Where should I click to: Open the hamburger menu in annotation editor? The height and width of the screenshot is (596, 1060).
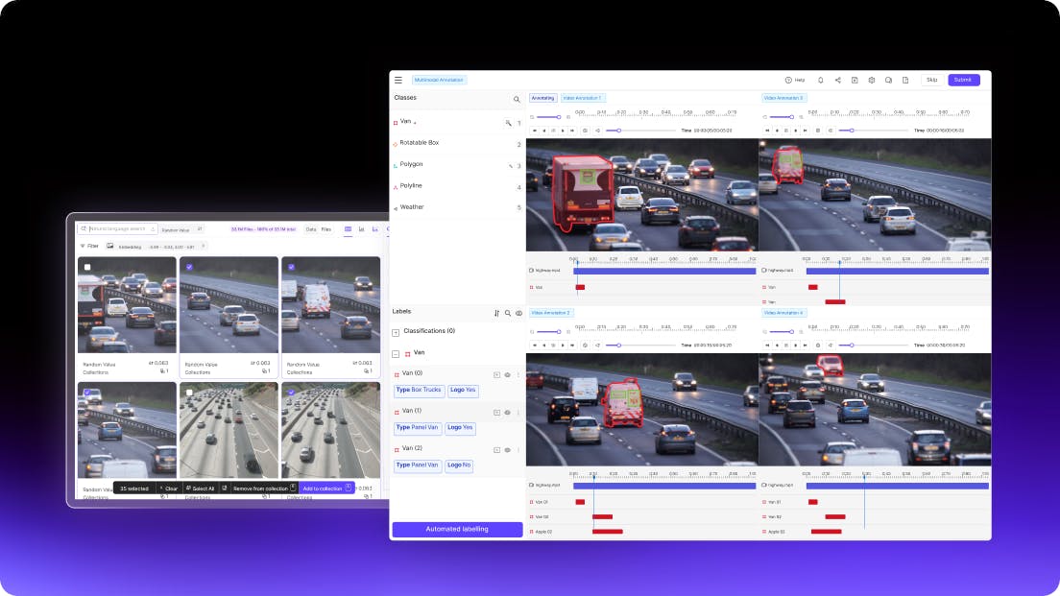click(398, 80)
